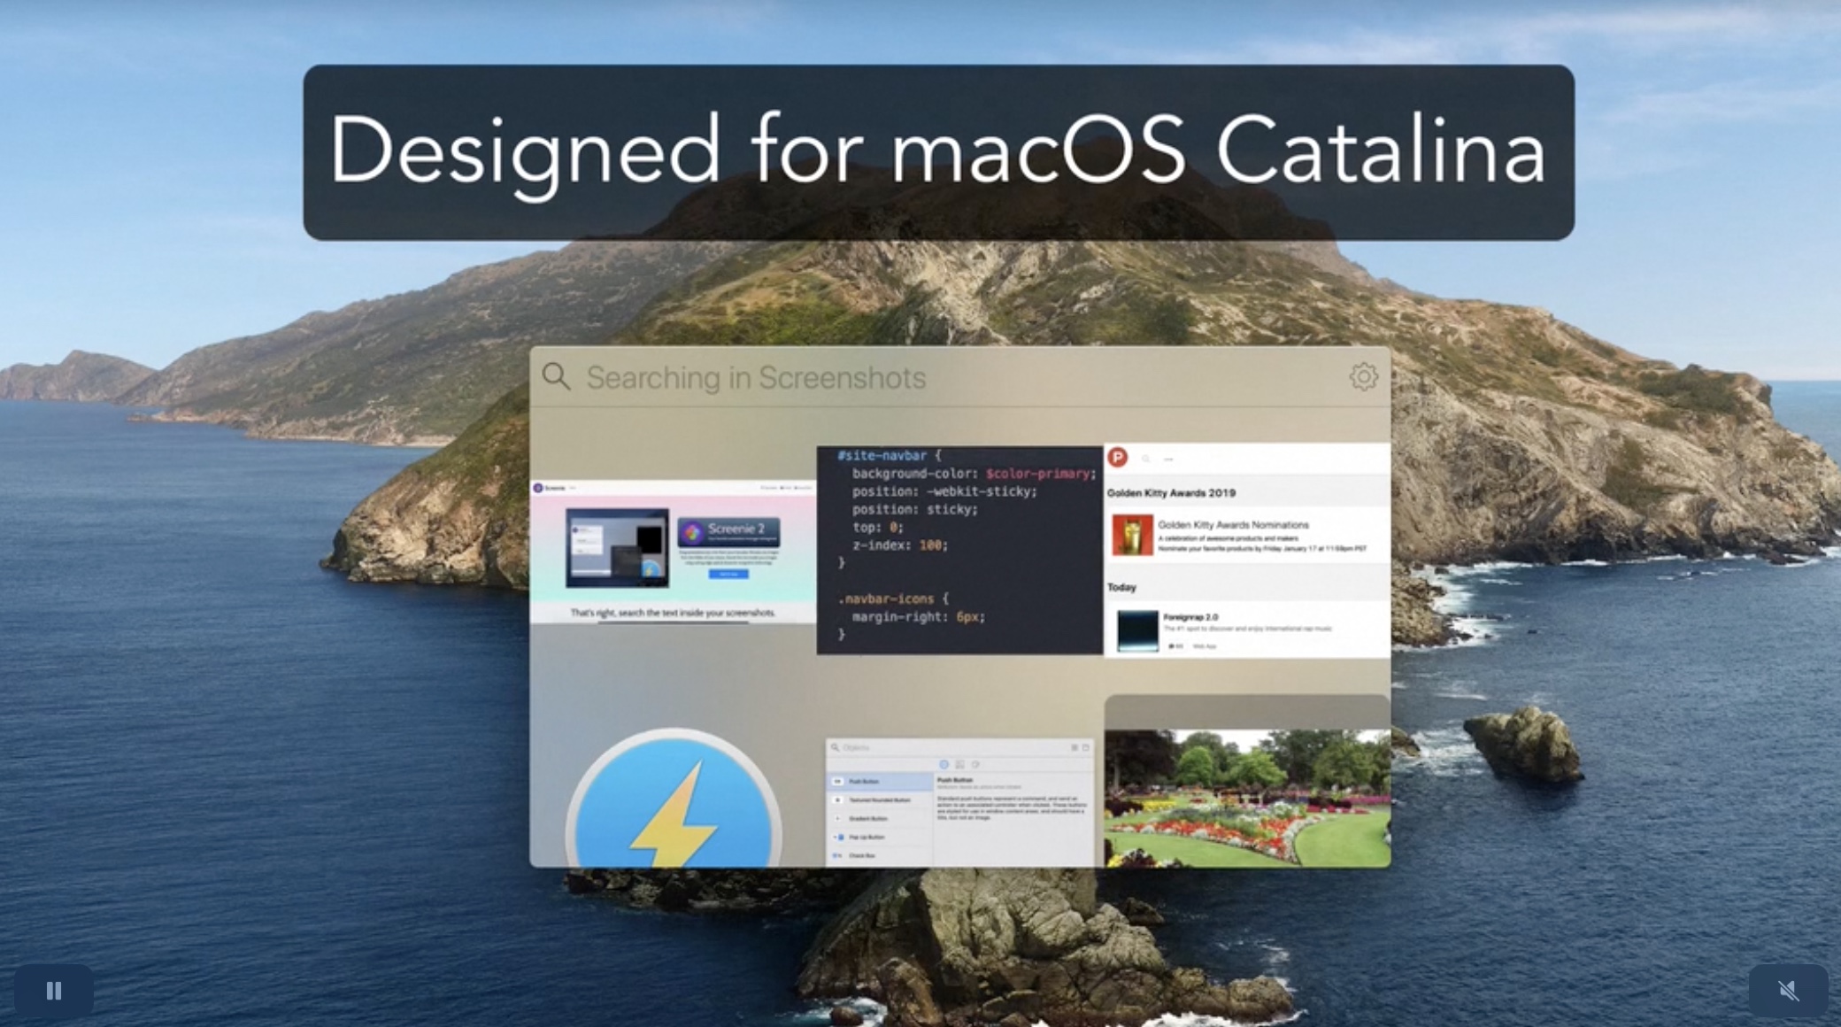The image size is (1841, 1027).
Task: Select the Push Button row in objects list
Action: click(x=878, y=782)
